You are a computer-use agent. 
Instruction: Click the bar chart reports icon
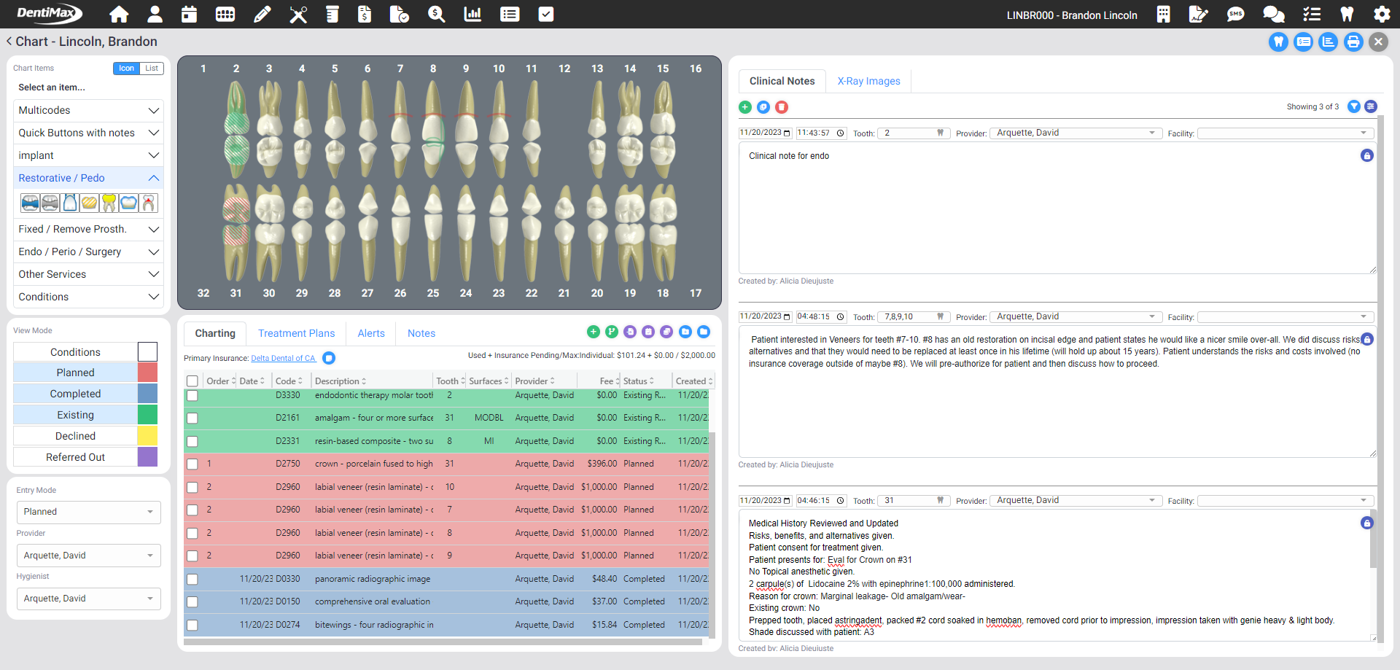point(472,14)
